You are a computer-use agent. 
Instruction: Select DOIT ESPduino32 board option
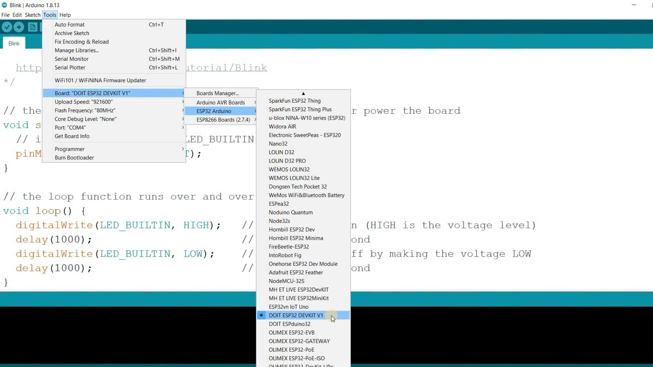point(289,324)
